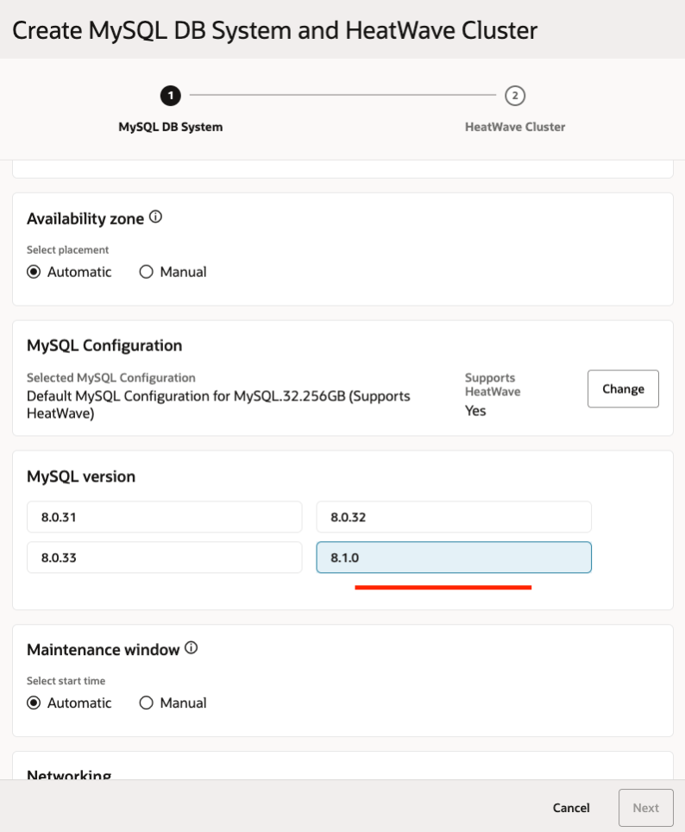Open the MySQL DB System step

[171, 127]
